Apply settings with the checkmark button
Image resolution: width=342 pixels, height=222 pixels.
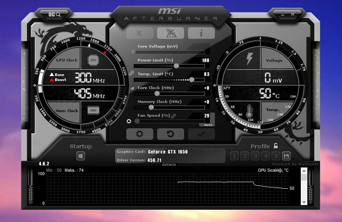(201, 134)
